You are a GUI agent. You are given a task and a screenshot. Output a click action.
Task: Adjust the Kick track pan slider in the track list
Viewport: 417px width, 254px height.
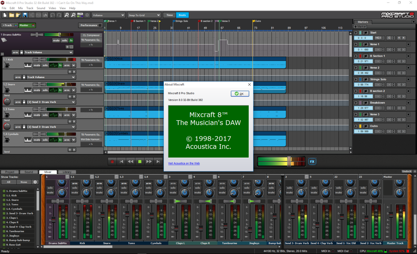click(39, 59)
